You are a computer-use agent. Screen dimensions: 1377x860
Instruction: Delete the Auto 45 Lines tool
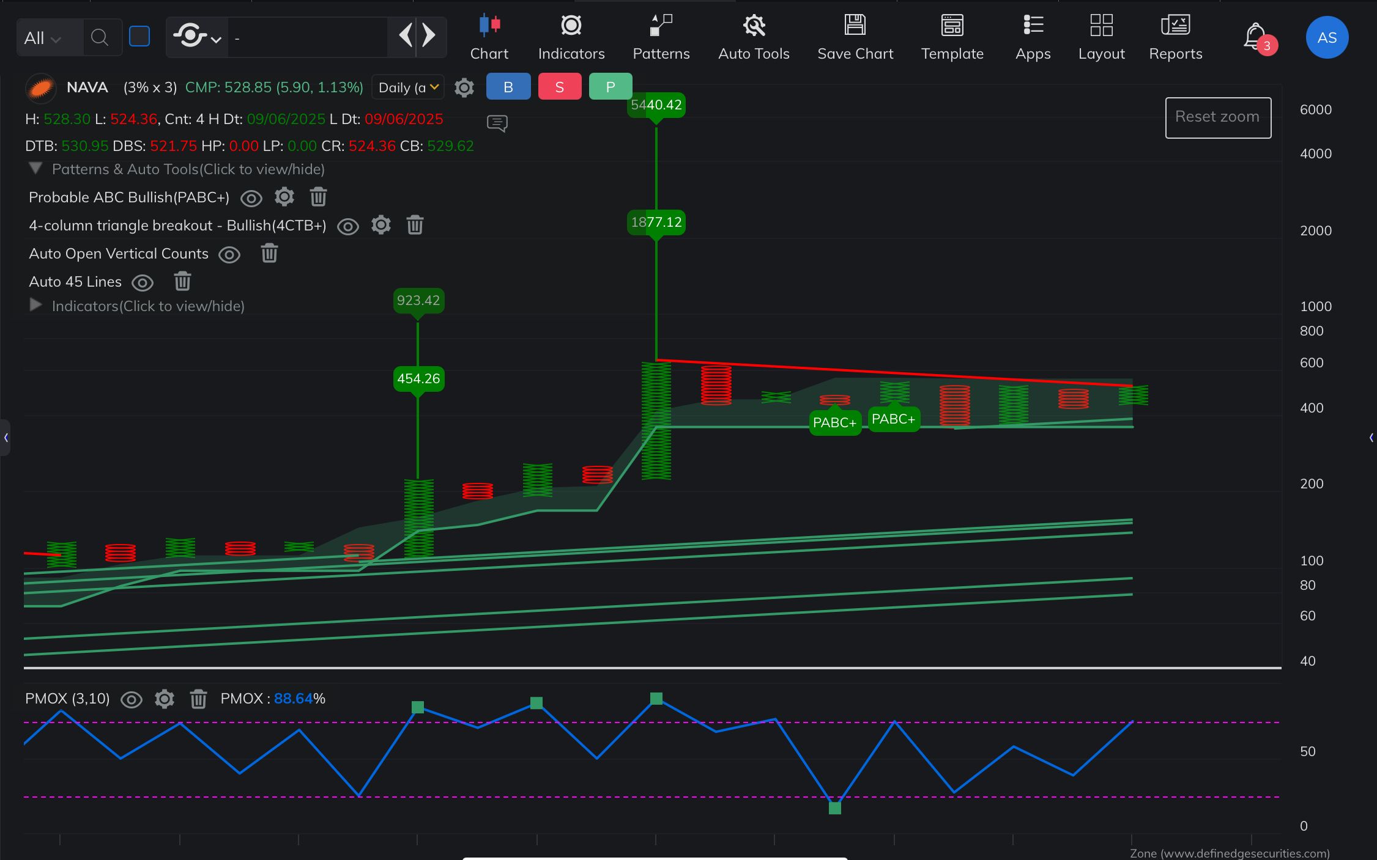(182, 282)
